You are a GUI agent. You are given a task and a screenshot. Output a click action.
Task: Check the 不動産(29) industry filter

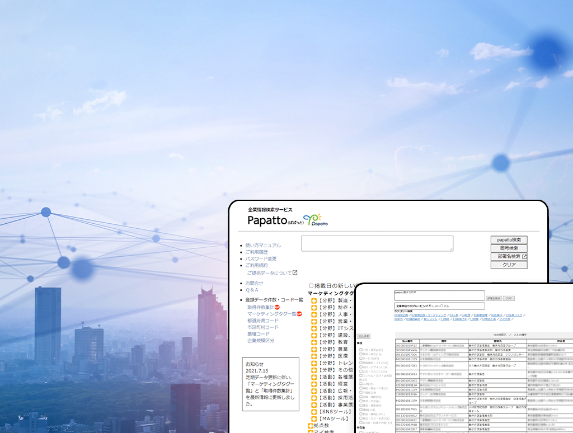click(361, 392)
